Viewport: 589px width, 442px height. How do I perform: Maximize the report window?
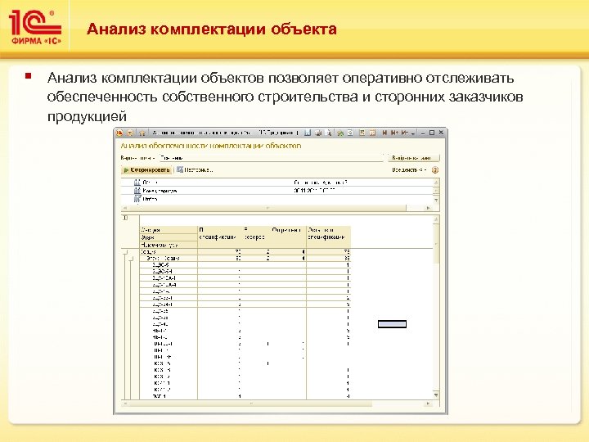tap(432, 133)
